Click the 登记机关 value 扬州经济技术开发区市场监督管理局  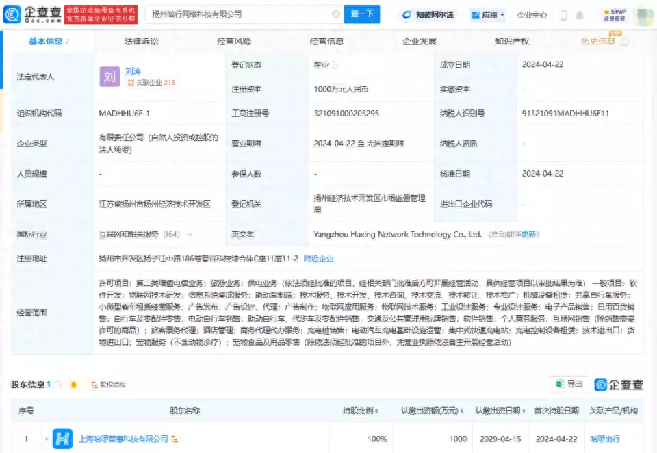pos(370,204)
